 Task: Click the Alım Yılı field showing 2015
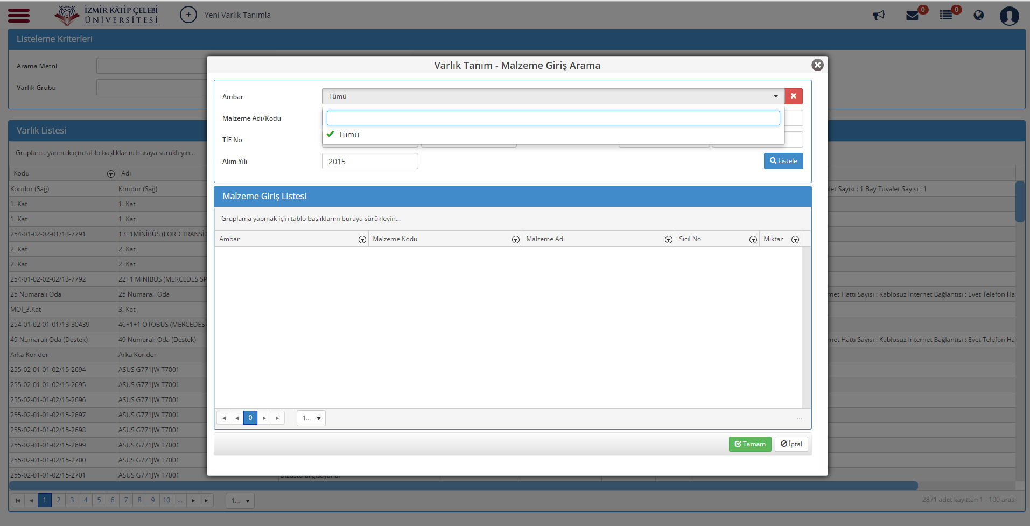[370, 161]
